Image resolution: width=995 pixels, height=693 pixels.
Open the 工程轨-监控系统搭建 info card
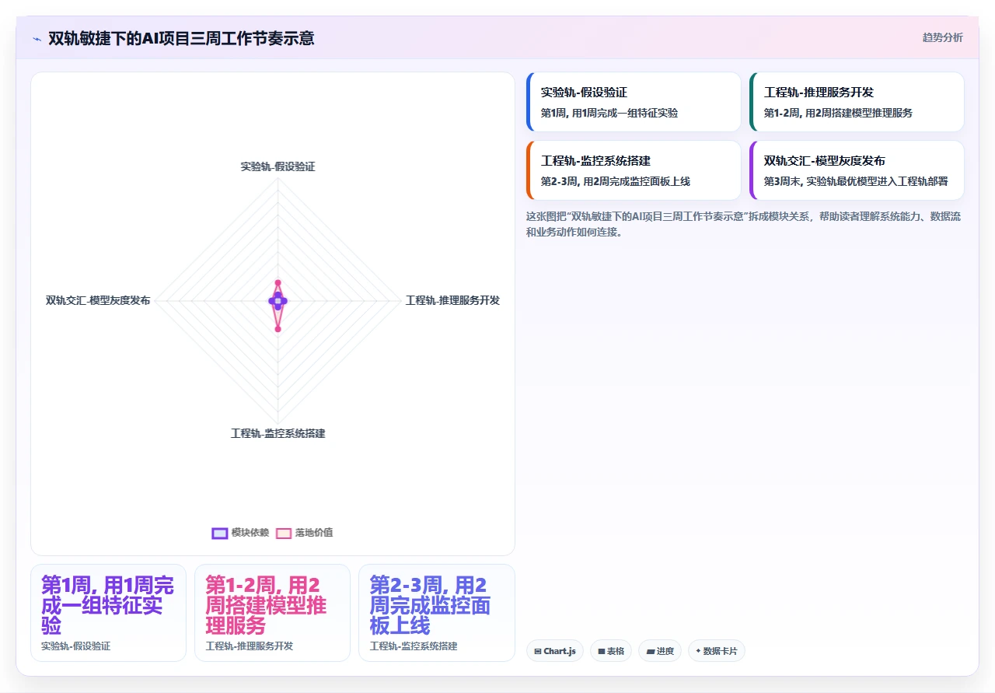point(634,170)
